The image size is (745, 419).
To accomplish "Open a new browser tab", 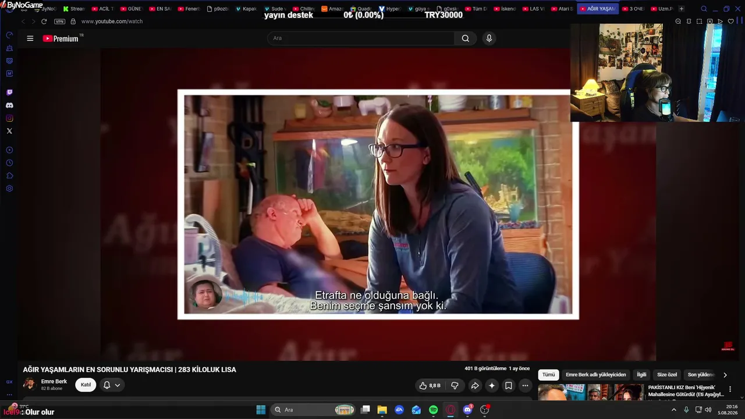I will point(682,9).
